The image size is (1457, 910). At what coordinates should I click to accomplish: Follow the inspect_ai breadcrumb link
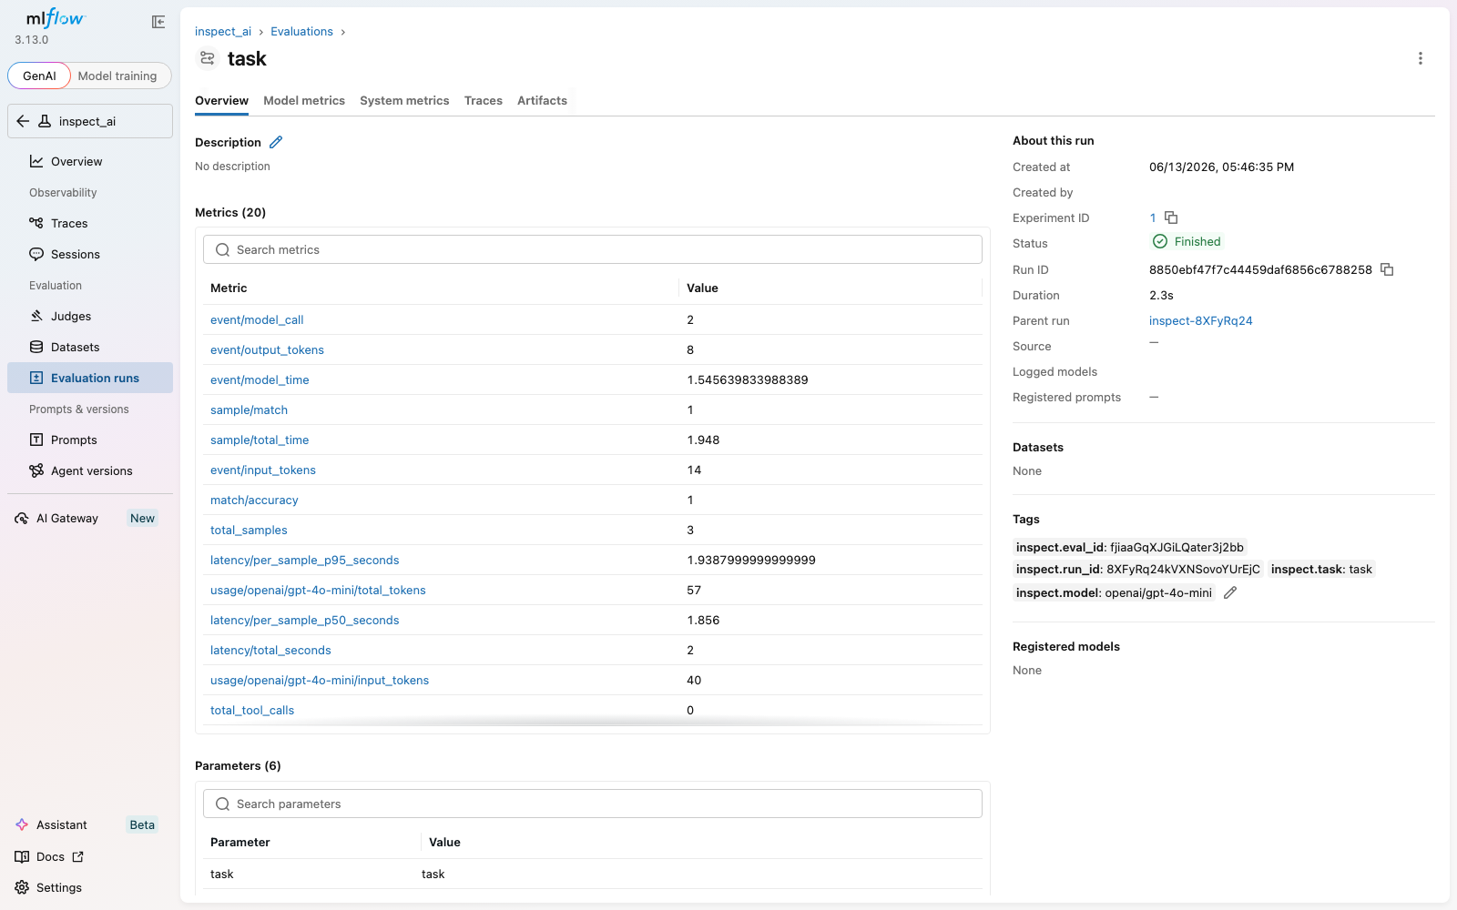pos(223,31)
